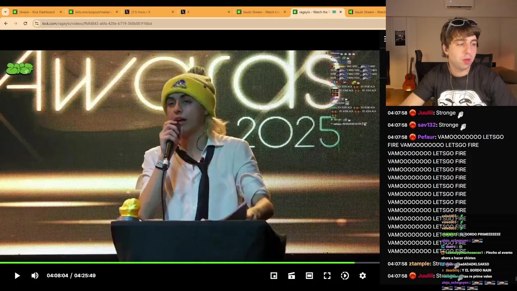The width and height of the screenshot is (517, 291).
Task: Switch to (11) Inicio / X tab
Action: [x=149, y=12]
